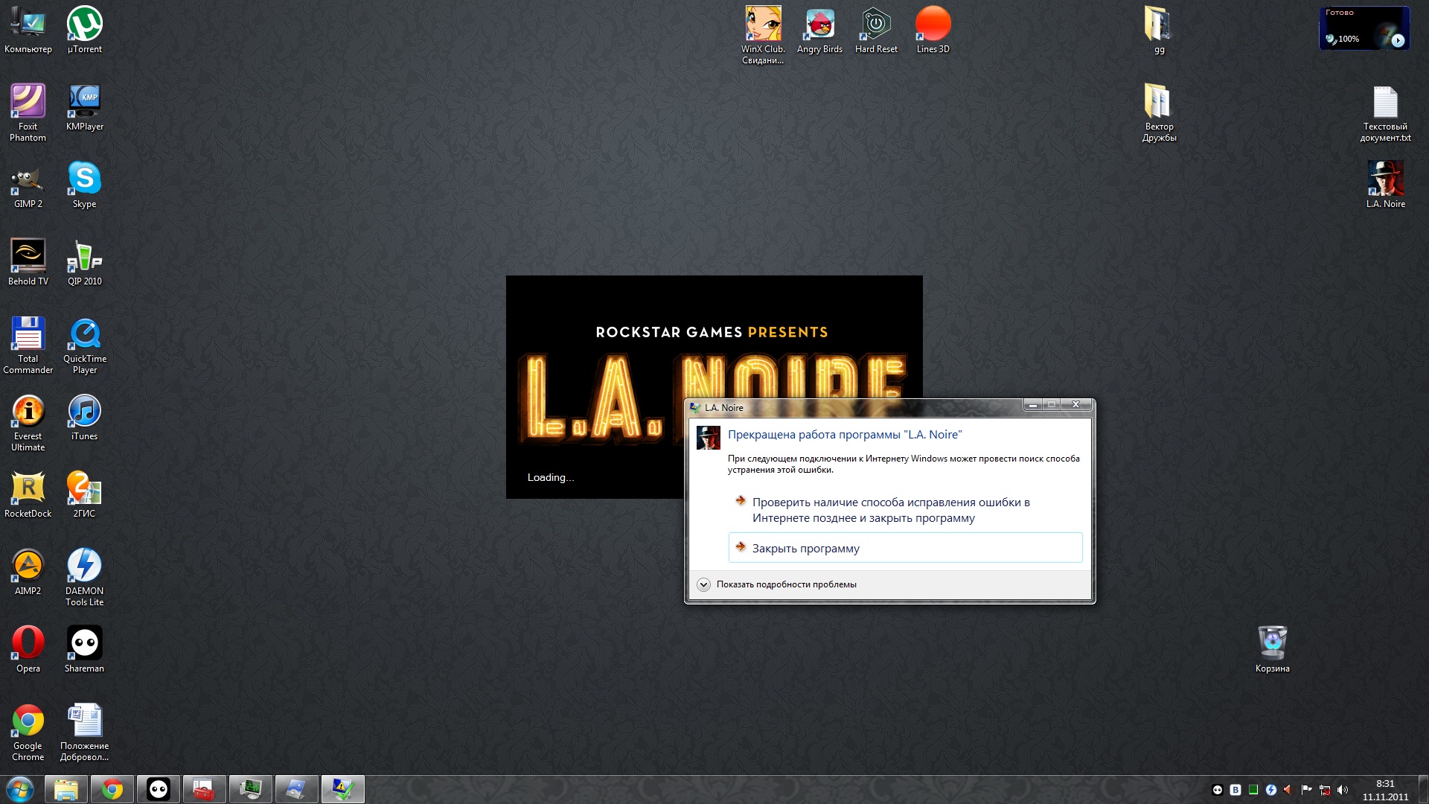Close the L.A. Noire error dialog
1429x804 pixels.
(1075, 404)
